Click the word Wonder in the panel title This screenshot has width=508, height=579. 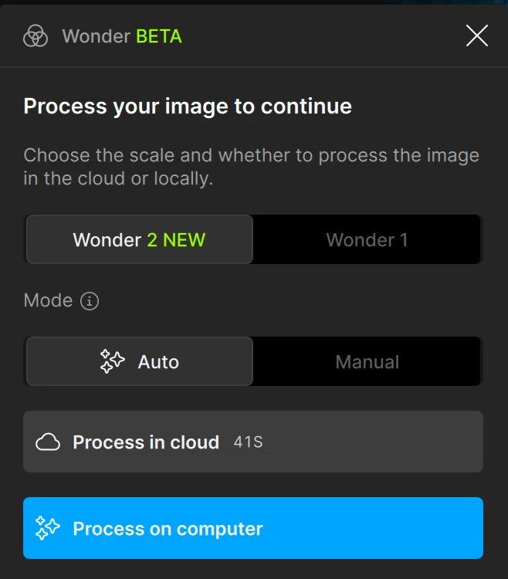tap(96, 36)
